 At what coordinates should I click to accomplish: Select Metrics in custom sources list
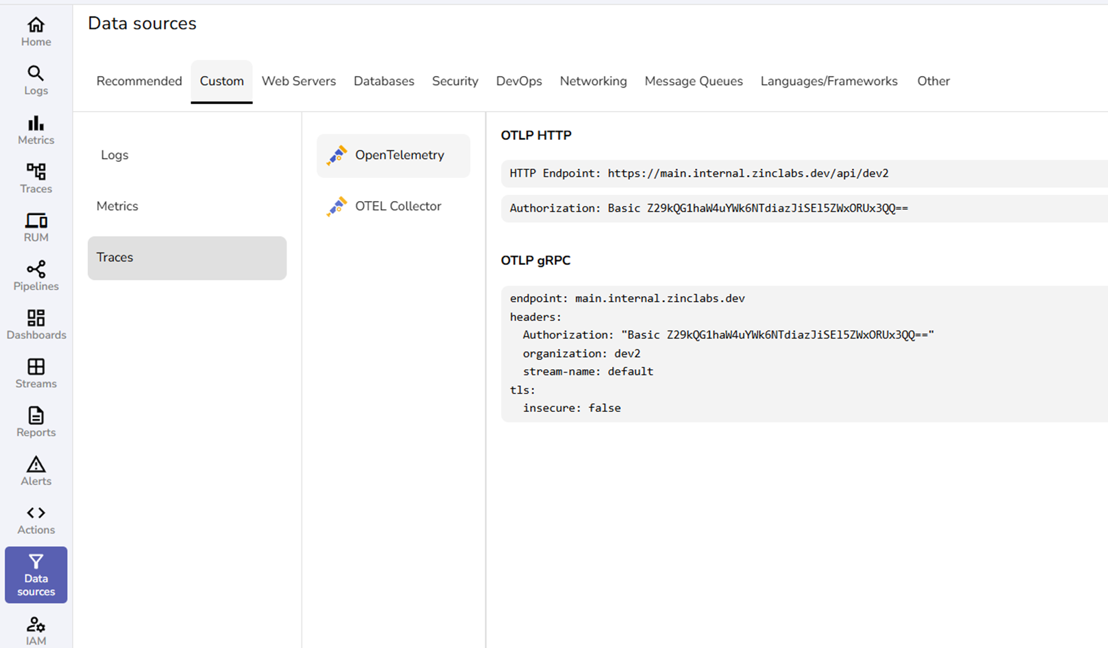[x=118, y=206]
